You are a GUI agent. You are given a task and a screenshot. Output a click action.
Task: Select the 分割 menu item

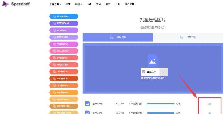(x=117, y=4)
